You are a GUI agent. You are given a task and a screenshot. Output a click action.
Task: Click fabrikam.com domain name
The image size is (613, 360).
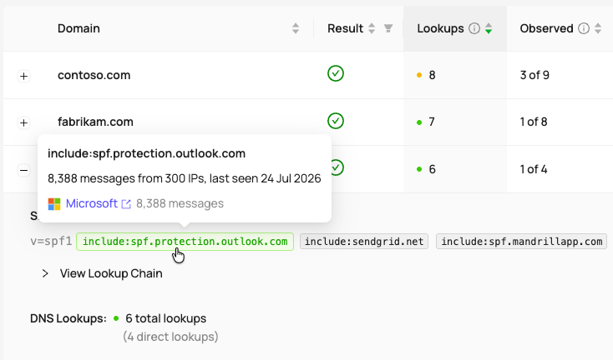(x=95, y=122)
